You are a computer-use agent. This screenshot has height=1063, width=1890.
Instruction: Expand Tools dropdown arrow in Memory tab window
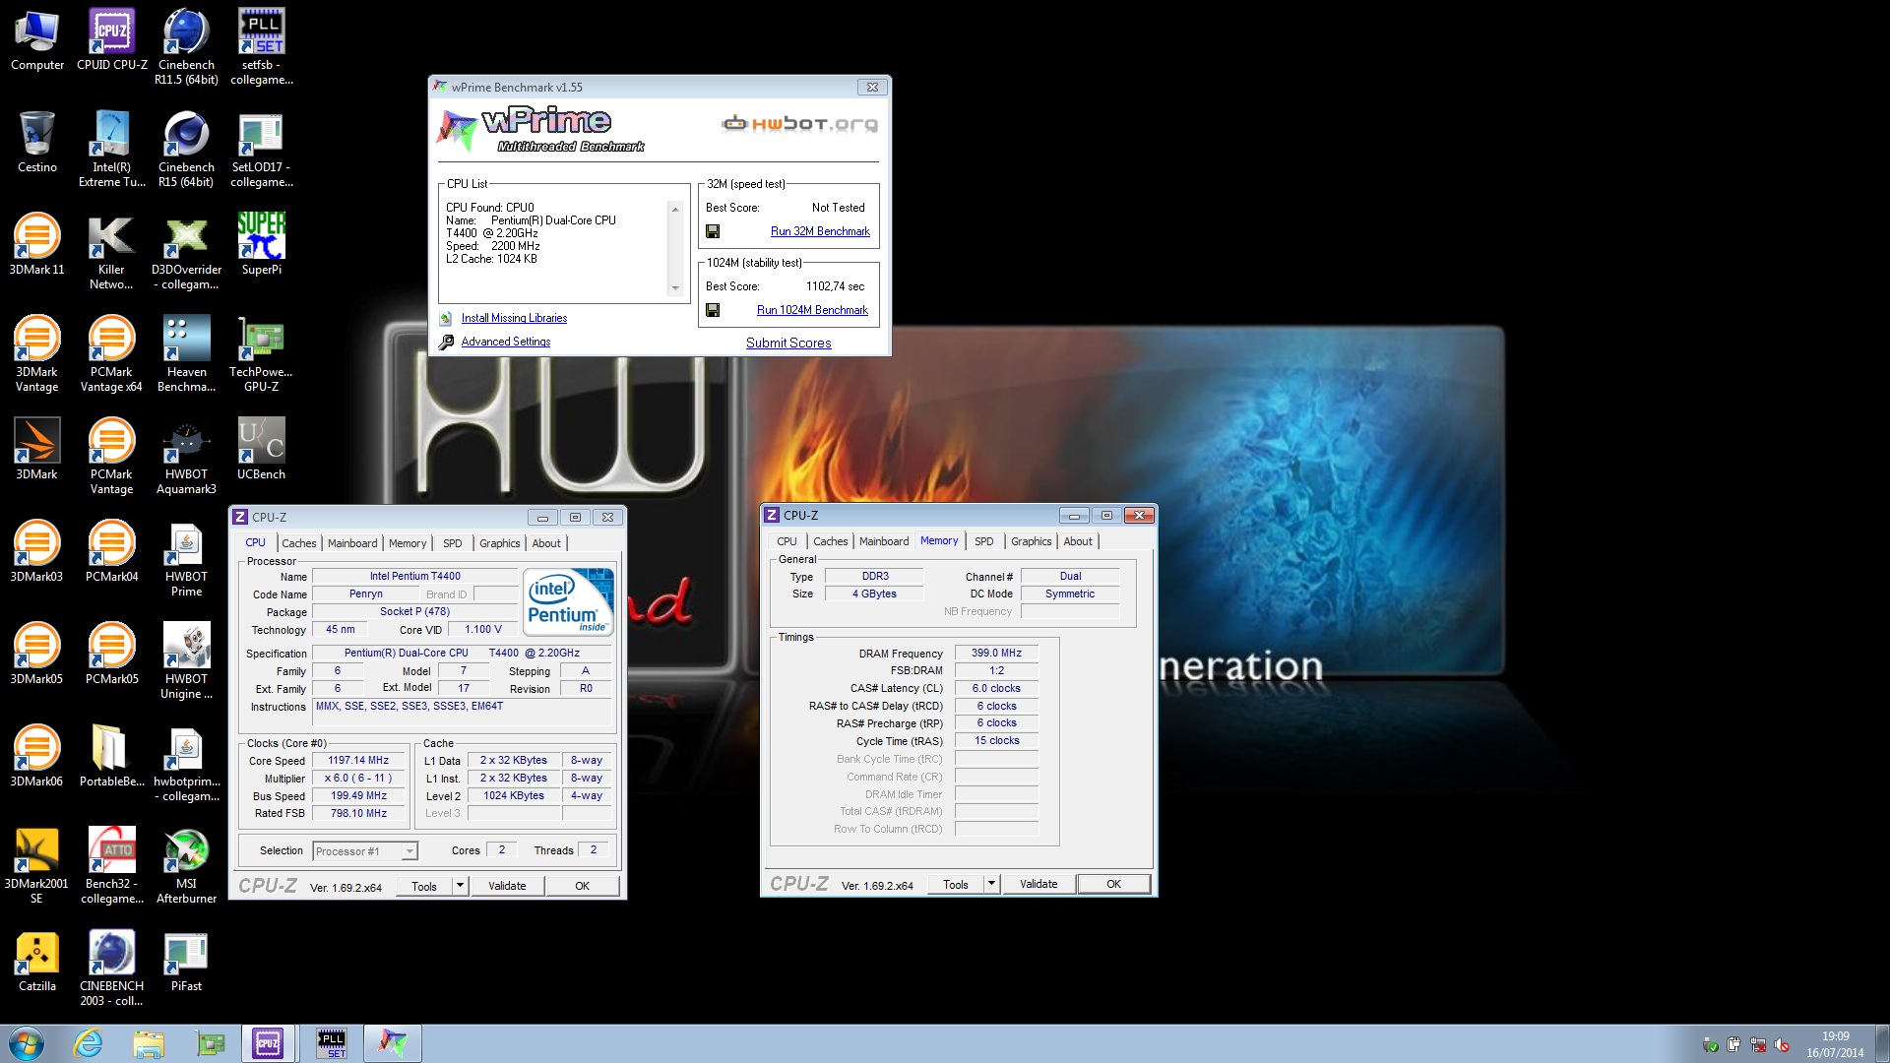pyautogui.click(x=991, y=884)
